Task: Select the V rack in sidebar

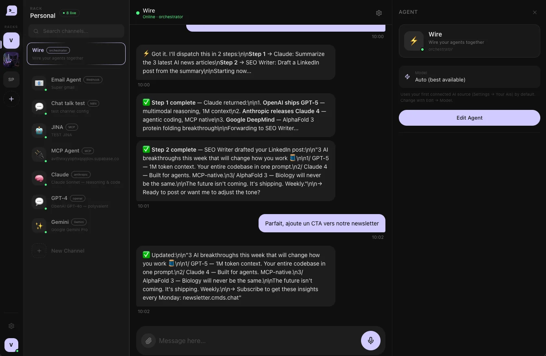Action: (x=11, y=41)
